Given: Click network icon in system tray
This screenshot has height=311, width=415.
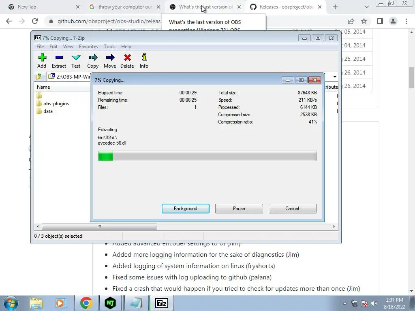Looking at the screenshot, I should click(354, 303).
